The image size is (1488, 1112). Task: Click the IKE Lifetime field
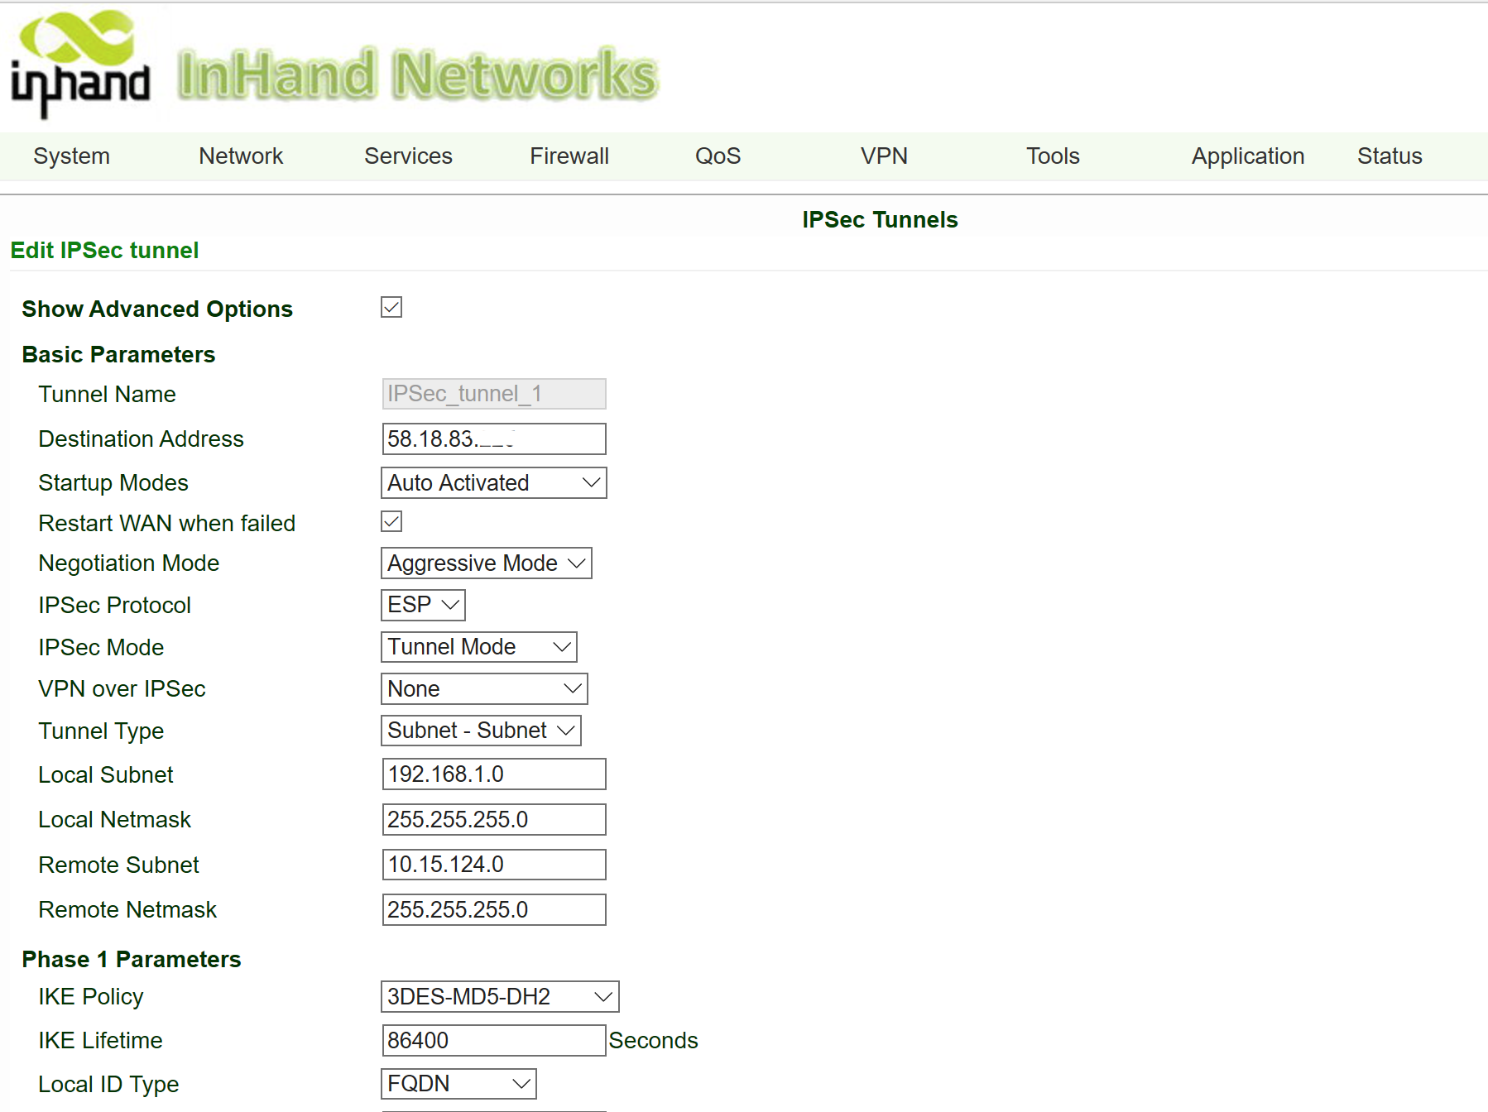click(x=493, y=1041)
